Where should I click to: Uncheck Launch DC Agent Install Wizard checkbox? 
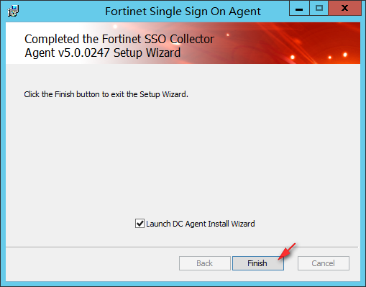[139, 224]
